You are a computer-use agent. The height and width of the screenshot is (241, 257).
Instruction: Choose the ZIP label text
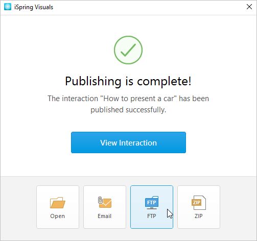click(199, 216)
